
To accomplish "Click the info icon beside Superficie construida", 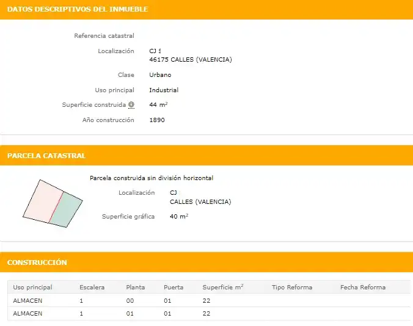I will coord(131,105).
